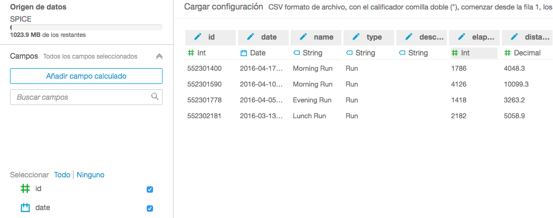This screenshot has width=553, height=218.
Task: Click the pencil icon for type column
Action: (x=356, y=37)
